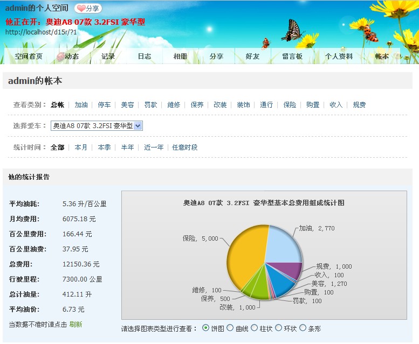
Task: Filter by 美容 category
Action: (x=127, y=105)
